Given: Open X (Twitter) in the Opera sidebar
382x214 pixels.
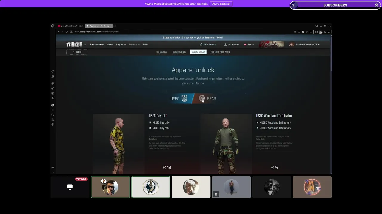Looking at the screenshot, I should (53, 98).
